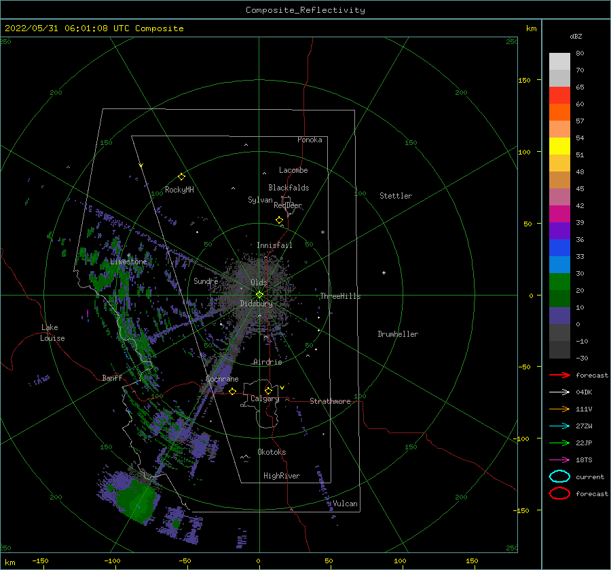Click white asterisk marker northeast of Innisfail
Viewport: 611px width, 570px height.
coord(322,232)
